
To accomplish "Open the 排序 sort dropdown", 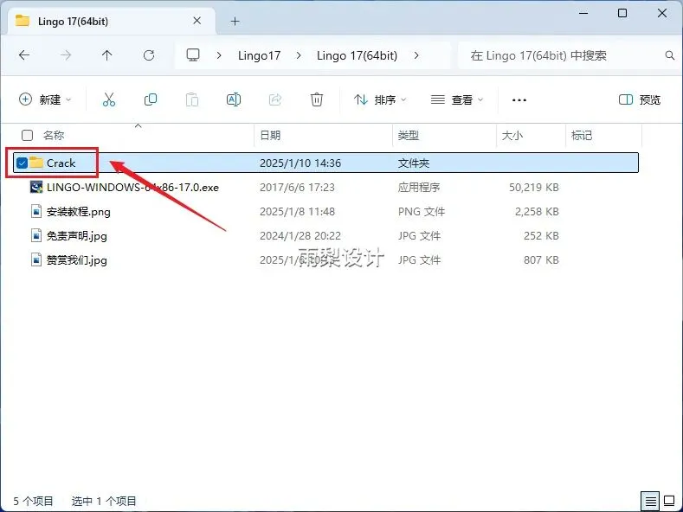I will tap(380, 99).
